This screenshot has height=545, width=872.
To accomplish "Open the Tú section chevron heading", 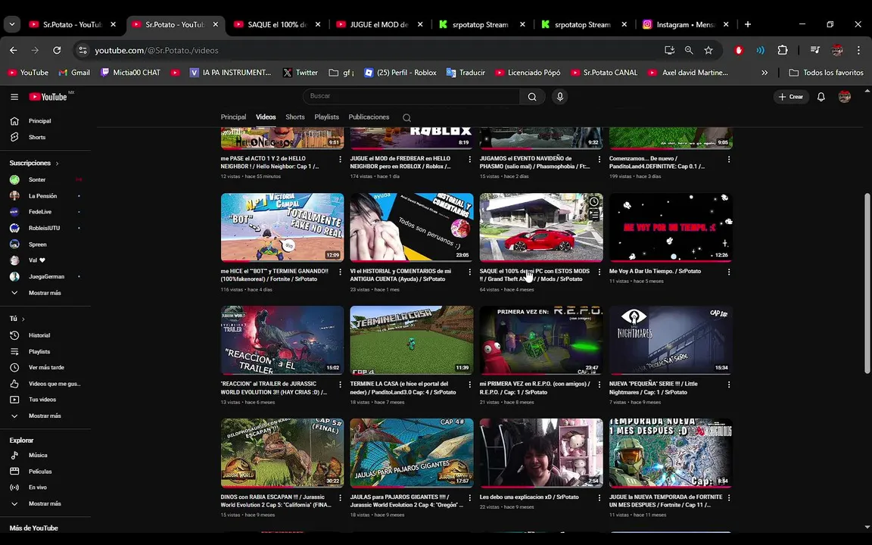I will coord(17,319).
